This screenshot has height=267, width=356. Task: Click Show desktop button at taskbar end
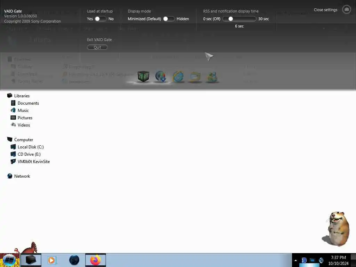[x=353, y=260]
